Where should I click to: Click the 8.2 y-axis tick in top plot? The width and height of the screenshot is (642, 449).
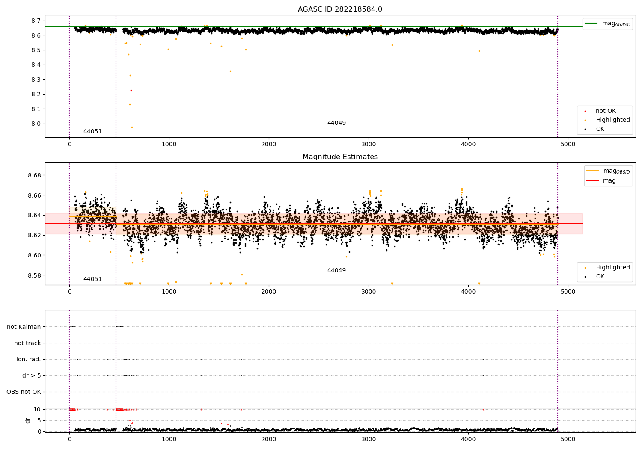tap(36, 95)
